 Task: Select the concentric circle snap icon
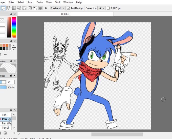point(30,8)
